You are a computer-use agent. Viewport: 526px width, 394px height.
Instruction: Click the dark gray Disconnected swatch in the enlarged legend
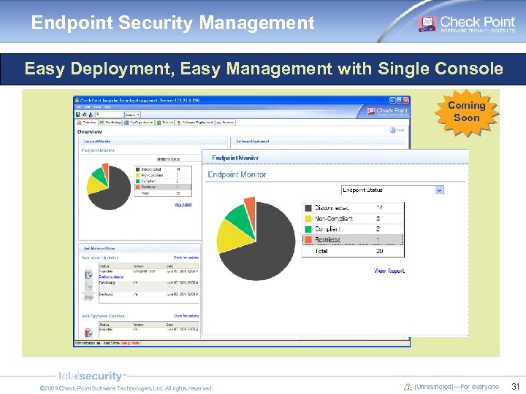[x=308, y=208]
